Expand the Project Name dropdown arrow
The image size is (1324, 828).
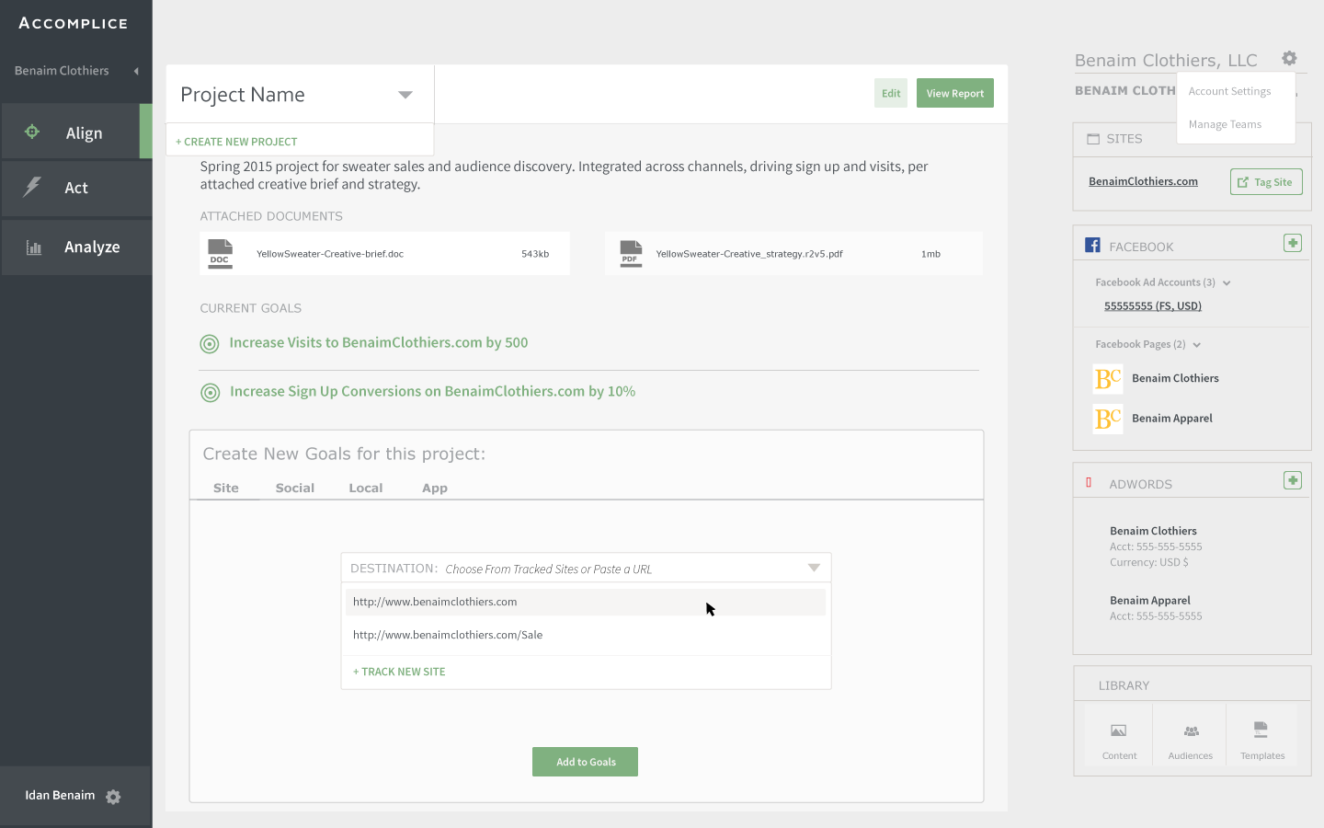tap(405, 95)
